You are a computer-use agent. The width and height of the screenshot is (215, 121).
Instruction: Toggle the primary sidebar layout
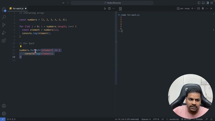tap(199, 3)
